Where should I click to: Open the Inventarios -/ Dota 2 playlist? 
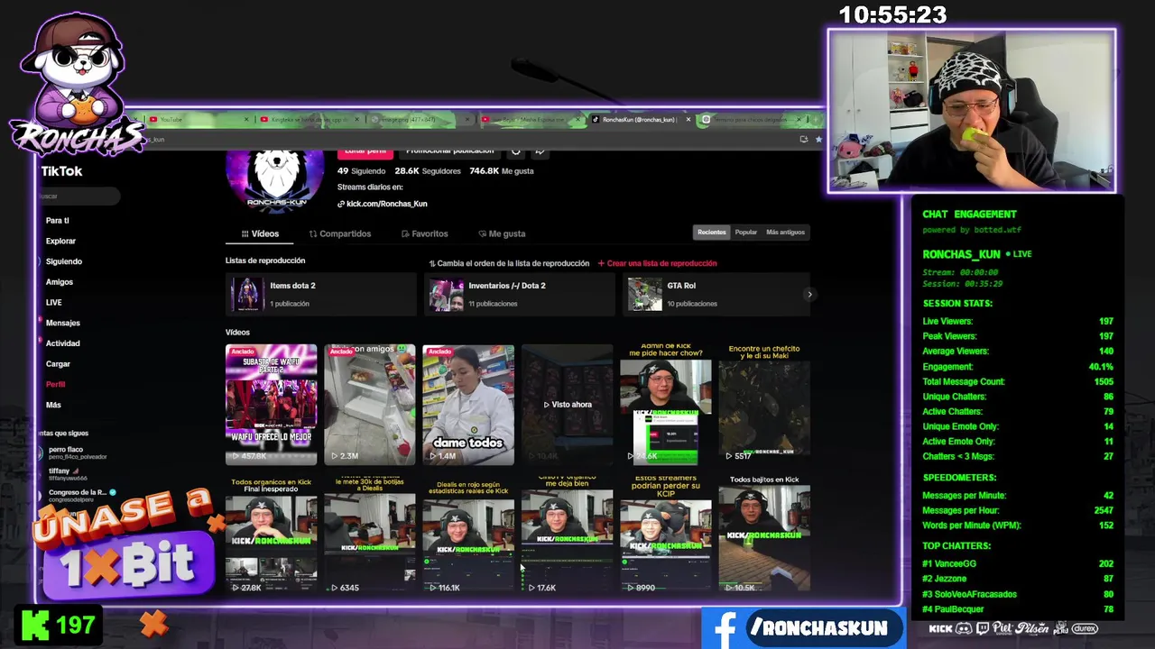pos(520,294)
